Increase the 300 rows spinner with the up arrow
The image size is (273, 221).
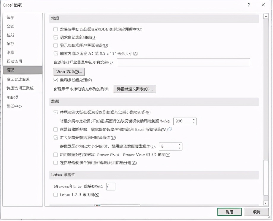(194, 119)
